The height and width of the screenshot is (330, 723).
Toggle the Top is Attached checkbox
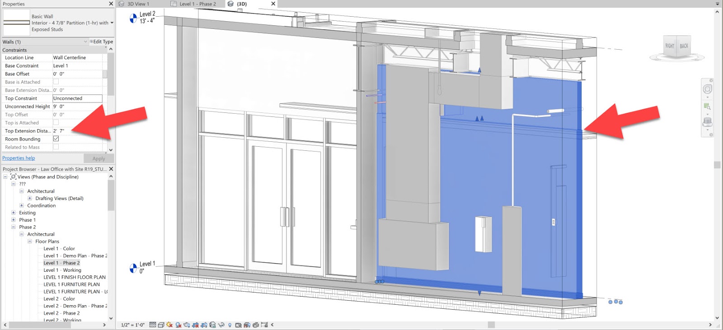tap(56, 122)
